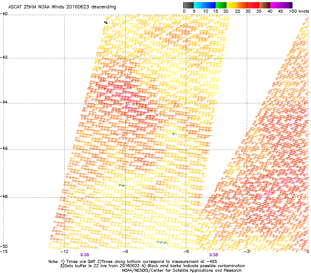Click the gray 0-5 knots color swatch
Screen dimensions: 311x273
(188, 5)
